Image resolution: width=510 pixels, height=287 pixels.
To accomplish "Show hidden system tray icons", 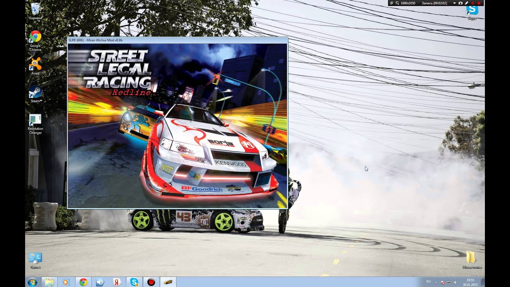I will [436, 282].
